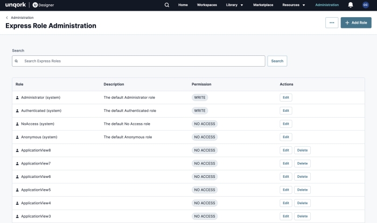Click the Administration breadcrumb link
377x223 pixels.
22,18
